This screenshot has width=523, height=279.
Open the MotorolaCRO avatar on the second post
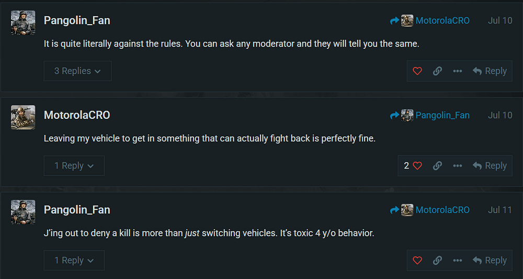tap(23, 117)
